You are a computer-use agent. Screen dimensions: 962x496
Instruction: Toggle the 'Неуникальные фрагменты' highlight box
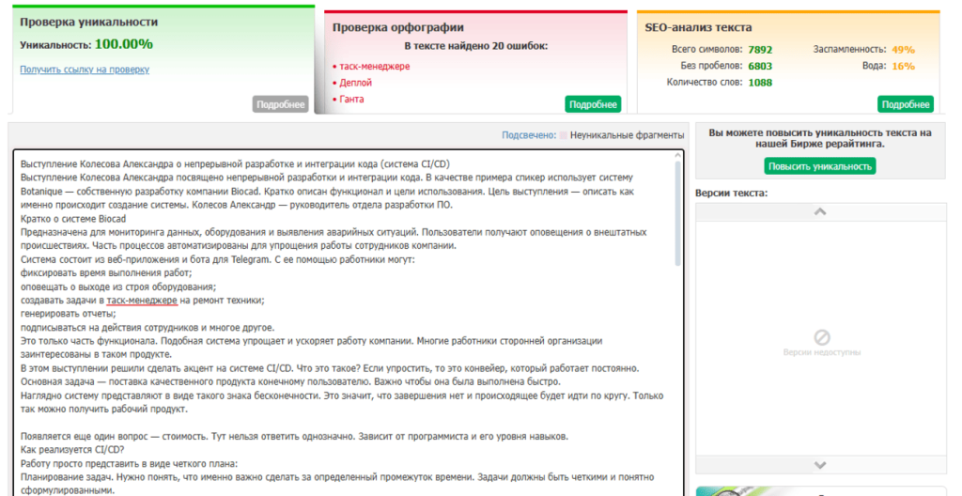pos(564,135)
